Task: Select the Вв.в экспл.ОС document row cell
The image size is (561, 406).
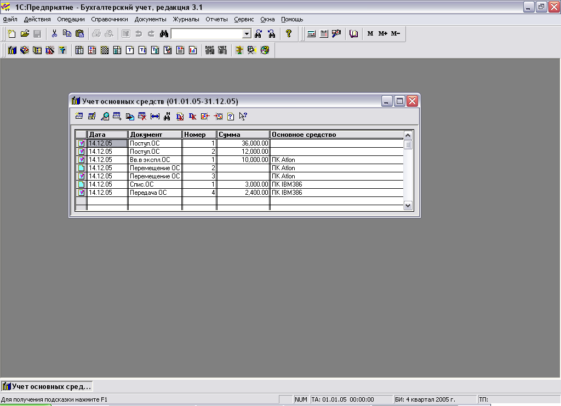Action: [155, 160]
